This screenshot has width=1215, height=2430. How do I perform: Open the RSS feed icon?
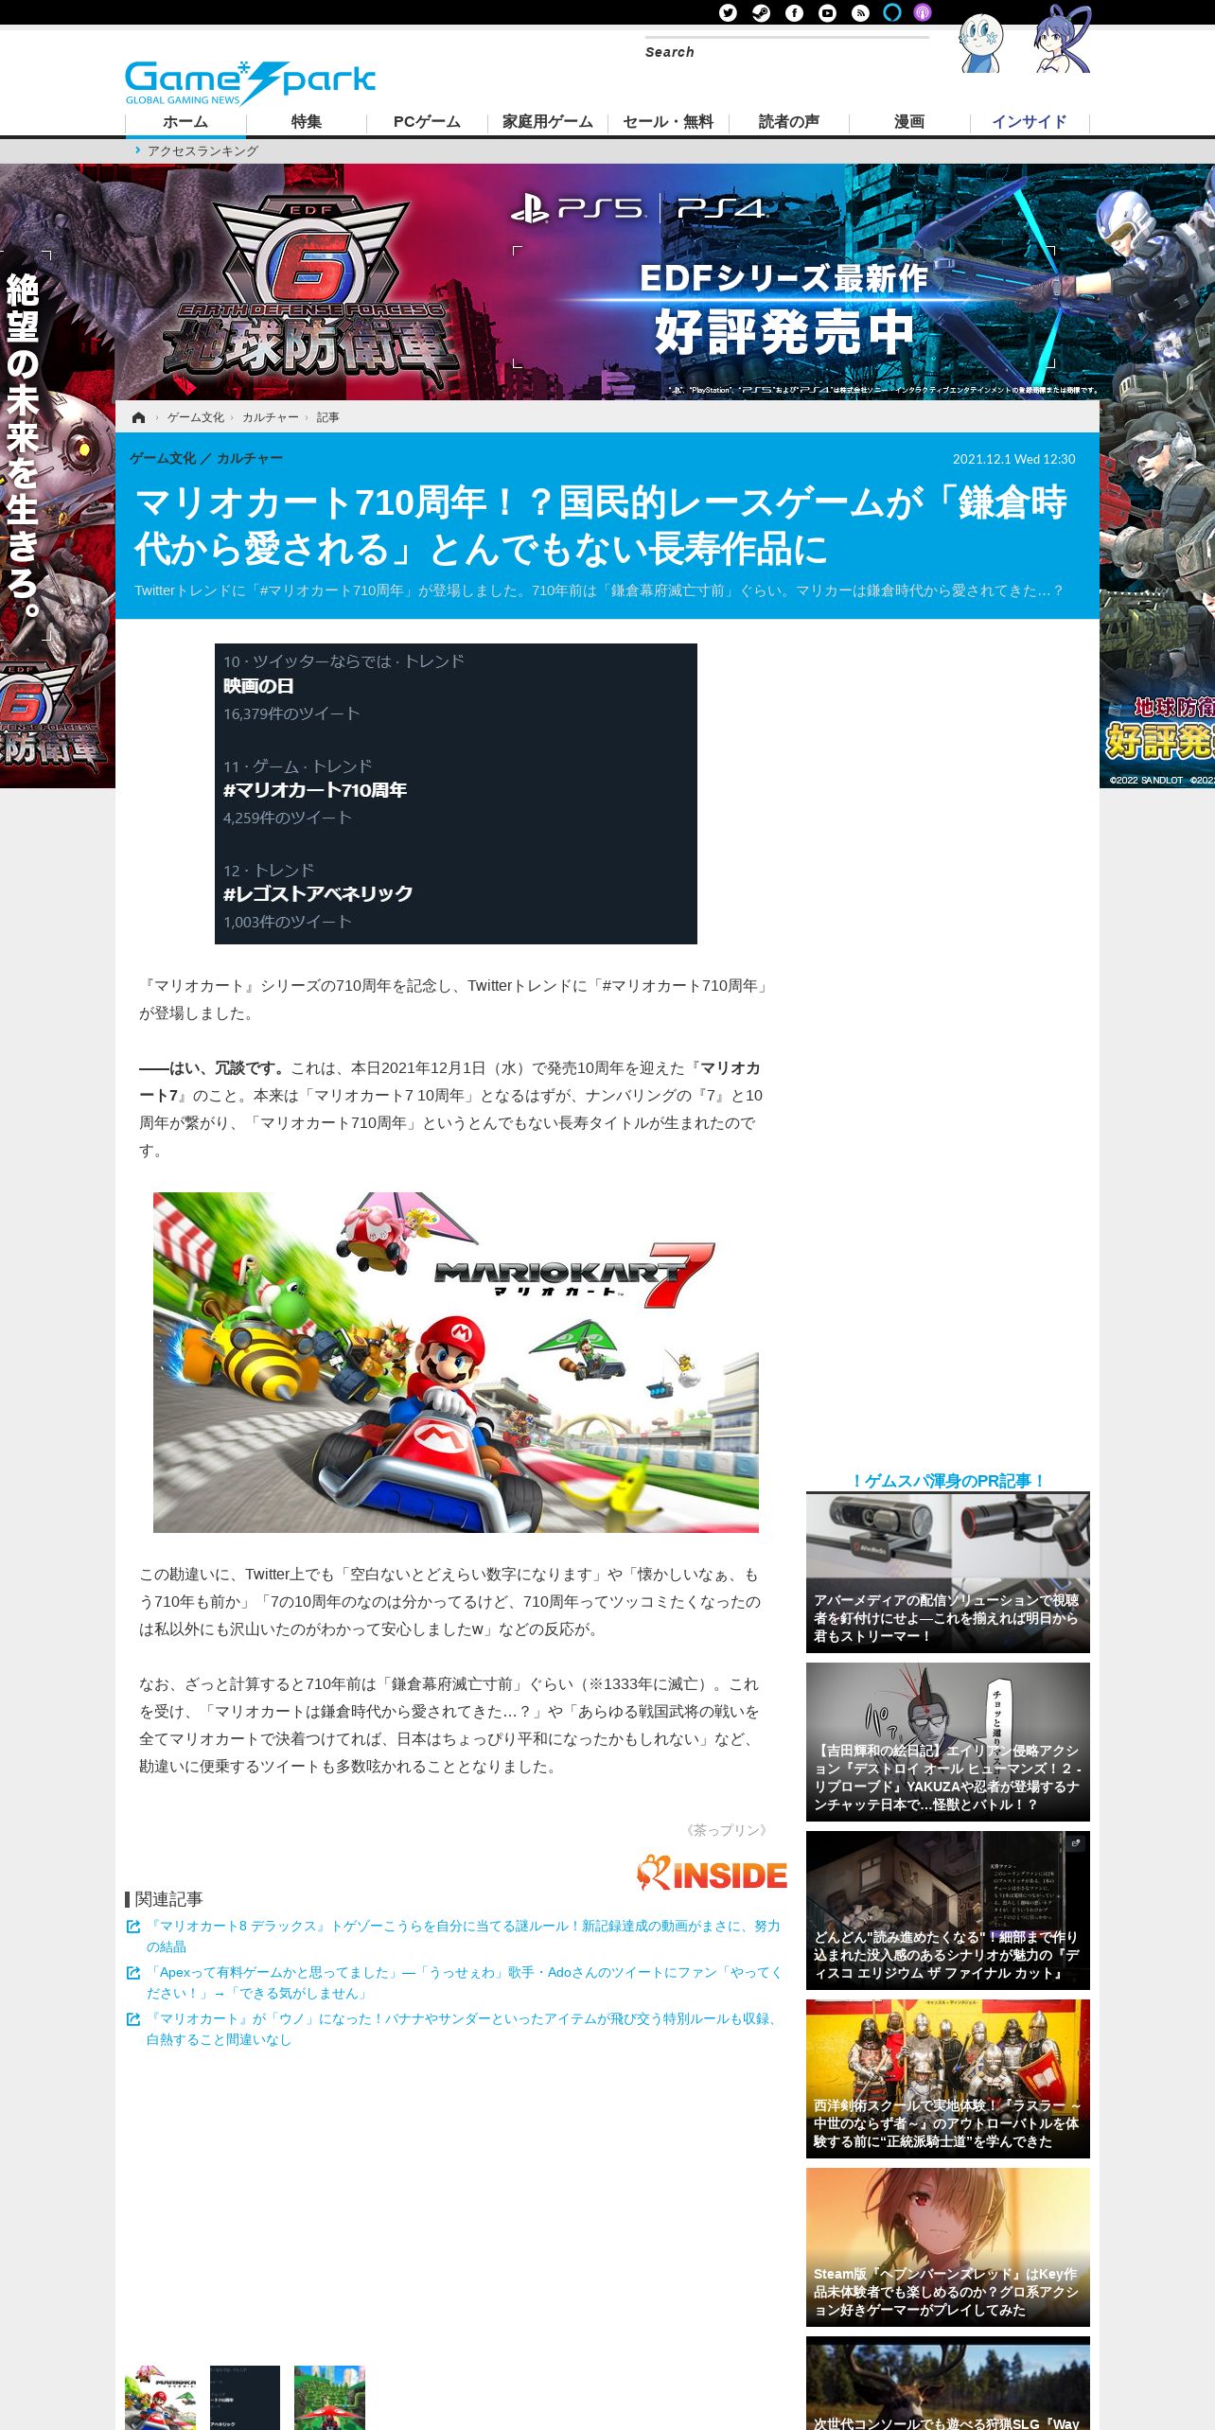click(x=860, y=12)
